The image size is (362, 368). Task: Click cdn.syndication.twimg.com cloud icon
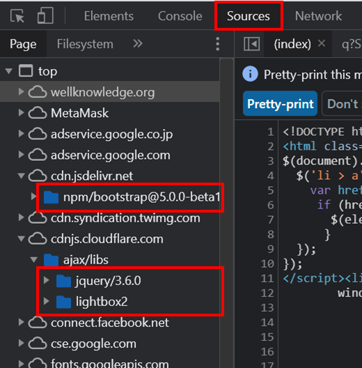(x=38, y=217)
